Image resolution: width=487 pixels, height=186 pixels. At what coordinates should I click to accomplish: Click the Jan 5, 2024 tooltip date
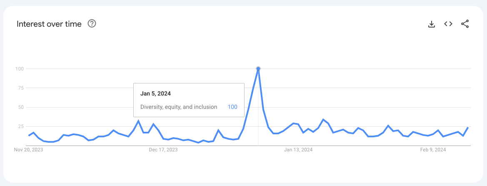(156, 93)
